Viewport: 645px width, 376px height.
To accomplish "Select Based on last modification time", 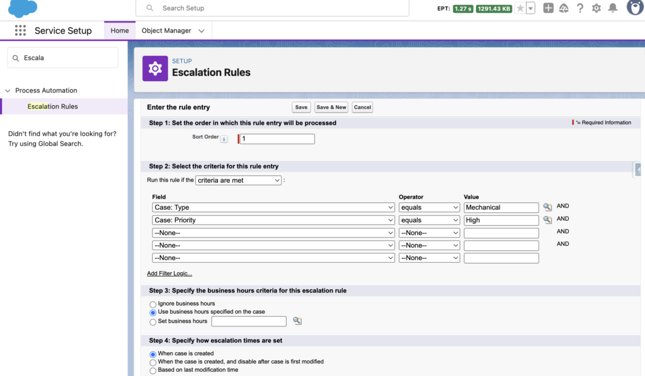I will click(x=152, y=370).
